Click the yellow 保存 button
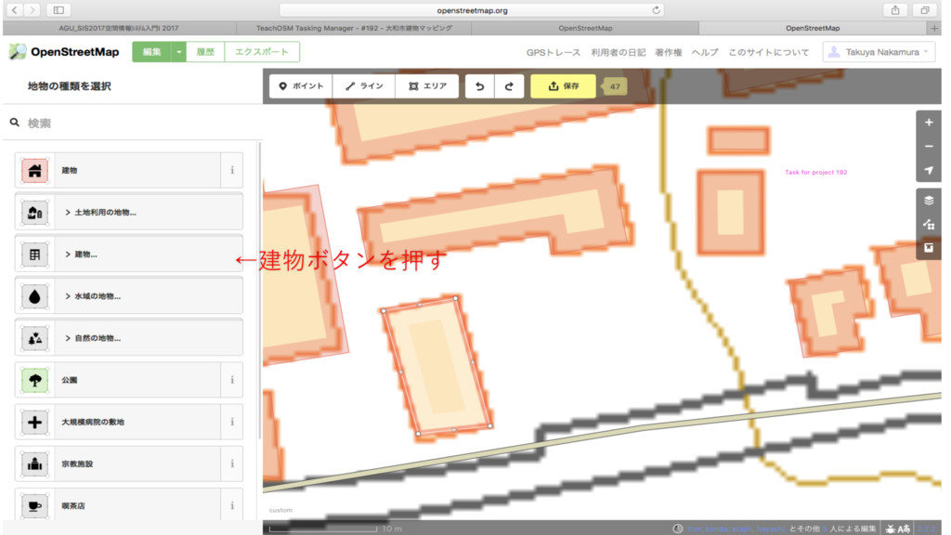This screenshot has width=951, height=535. [x=564, y=86]
